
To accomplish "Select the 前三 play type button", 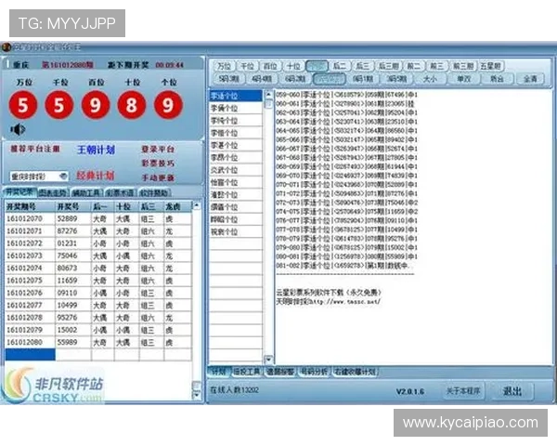I will [436, 66].
